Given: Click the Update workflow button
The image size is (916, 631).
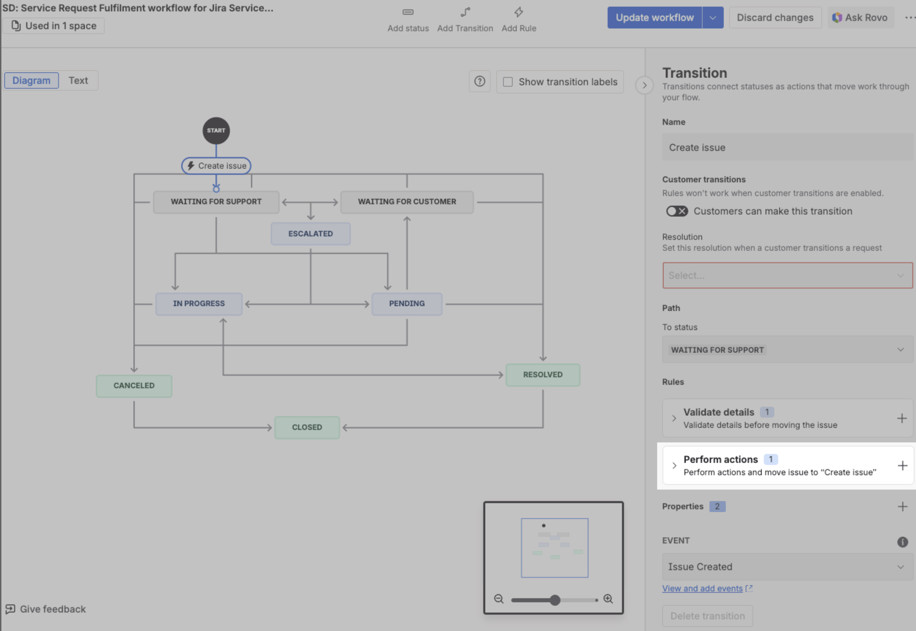Looking at the screenshot, I should point(654,17).
